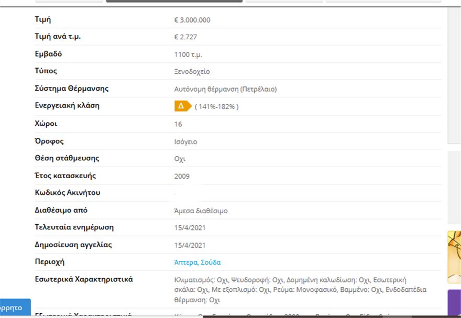Switch to the rightmost tab at top
This screenshot has width=461, height=318.
point(383,1)
